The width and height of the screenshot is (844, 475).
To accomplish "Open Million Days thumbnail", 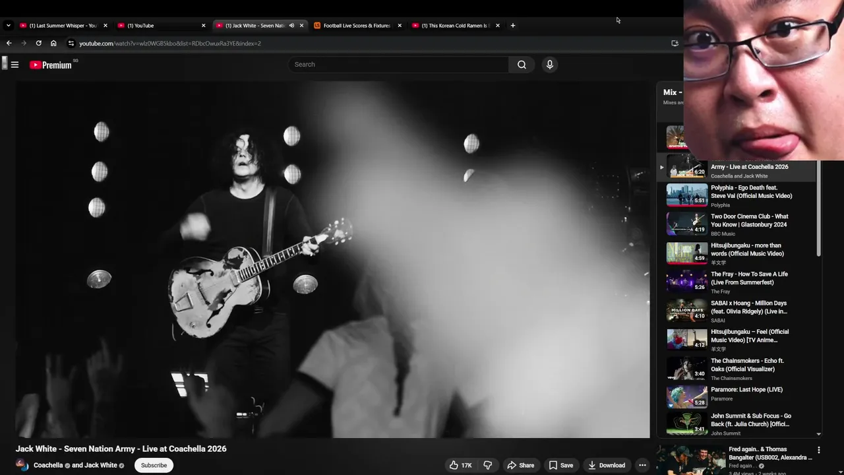I will pyautogui.click(x=686, y=311).
